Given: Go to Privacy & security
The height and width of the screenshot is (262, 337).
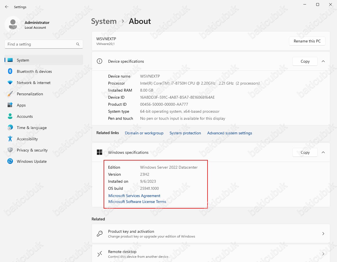Looking at the screenshot, I should tap(44, 150).
